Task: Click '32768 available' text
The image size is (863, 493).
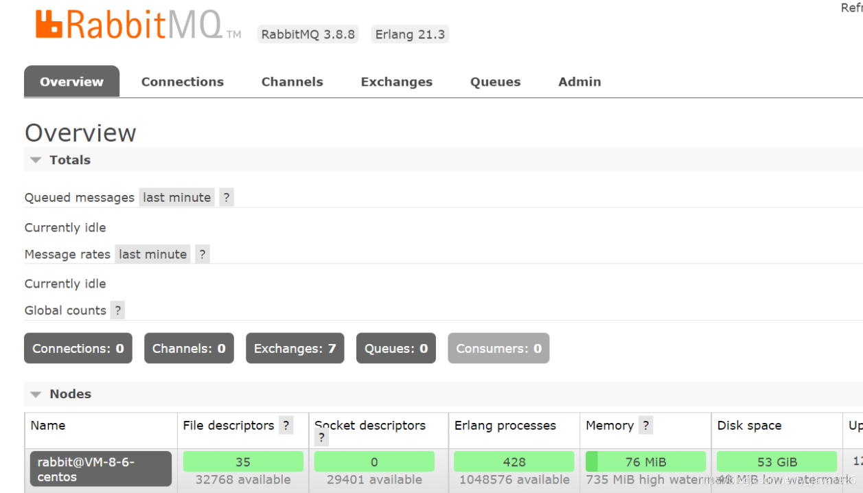Action: coord(243,480)
